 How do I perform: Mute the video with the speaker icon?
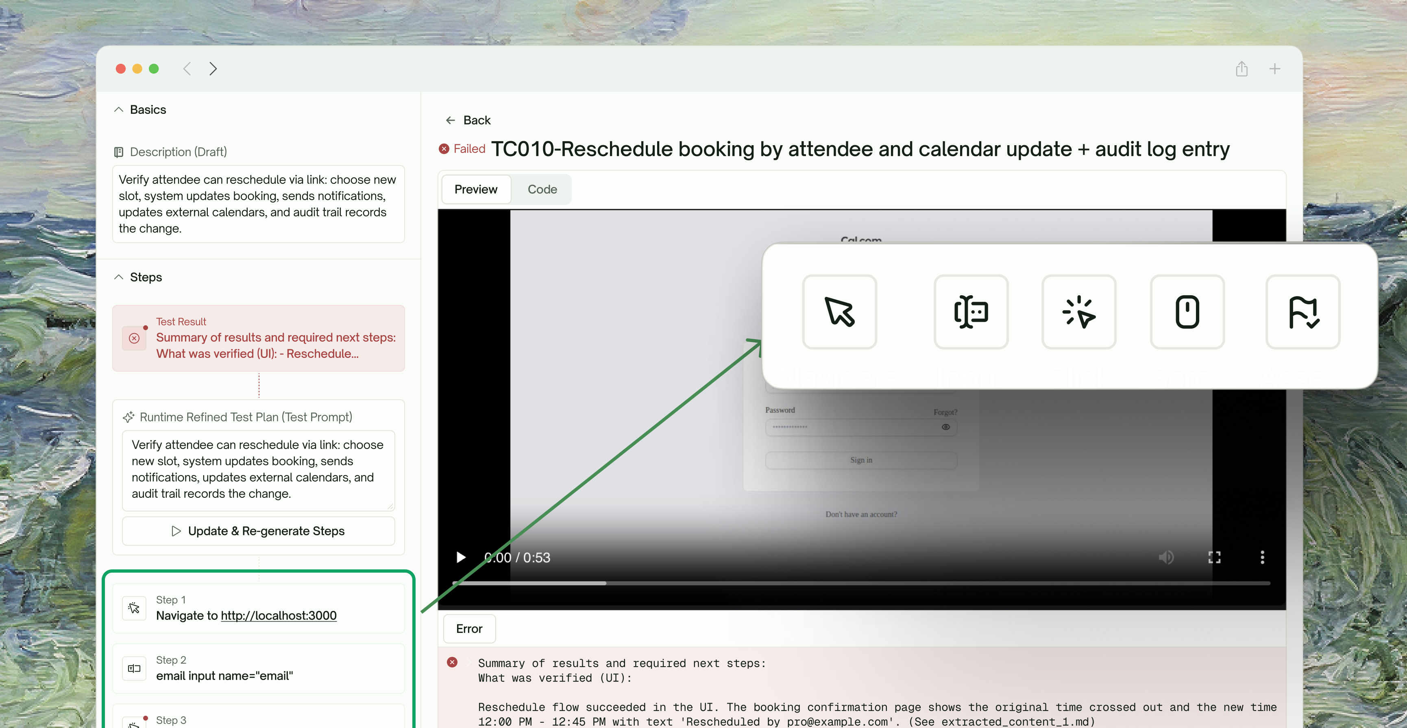(1165, 558)
